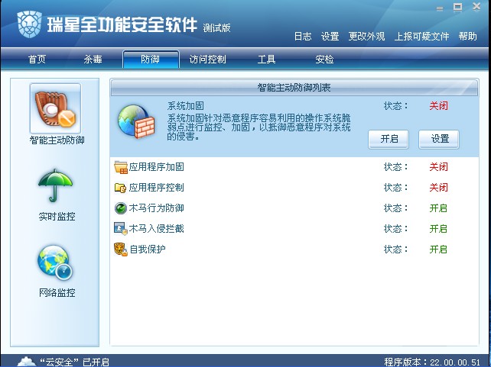Open the 帮助 menu
This screenshot has height=367, width=491.
(x=468, y=36)
